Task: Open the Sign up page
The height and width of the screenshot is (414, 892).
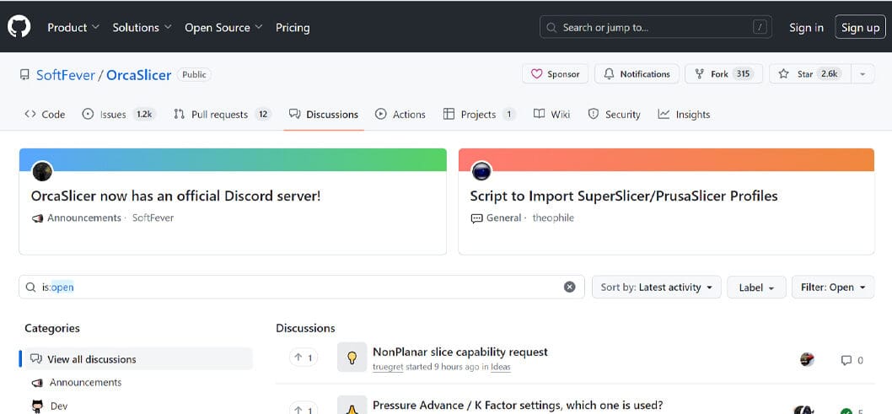Action: click(860, 27)
